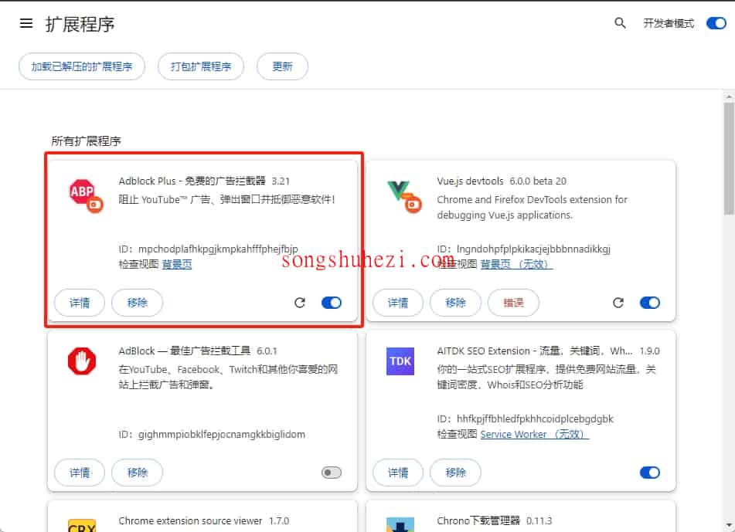Screen dimensions: 735x532
Task: Reload the Adblock Plus extension
Action: [300, 303]
